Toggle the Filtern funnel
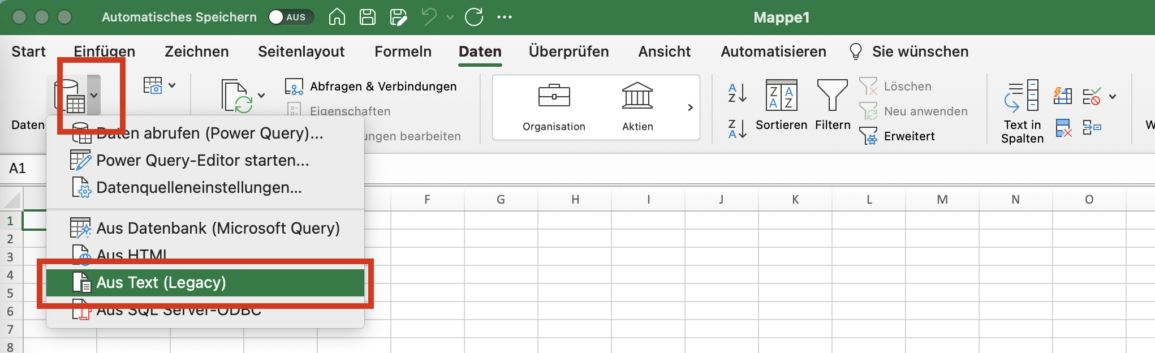 (x=833, y=105)
